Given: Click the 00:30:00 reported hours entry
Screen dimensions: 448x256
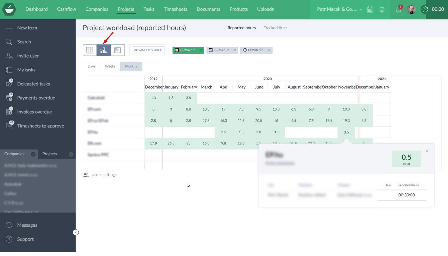Looking at the screenshot, I should pyautogui.click(x=407, y=195).
